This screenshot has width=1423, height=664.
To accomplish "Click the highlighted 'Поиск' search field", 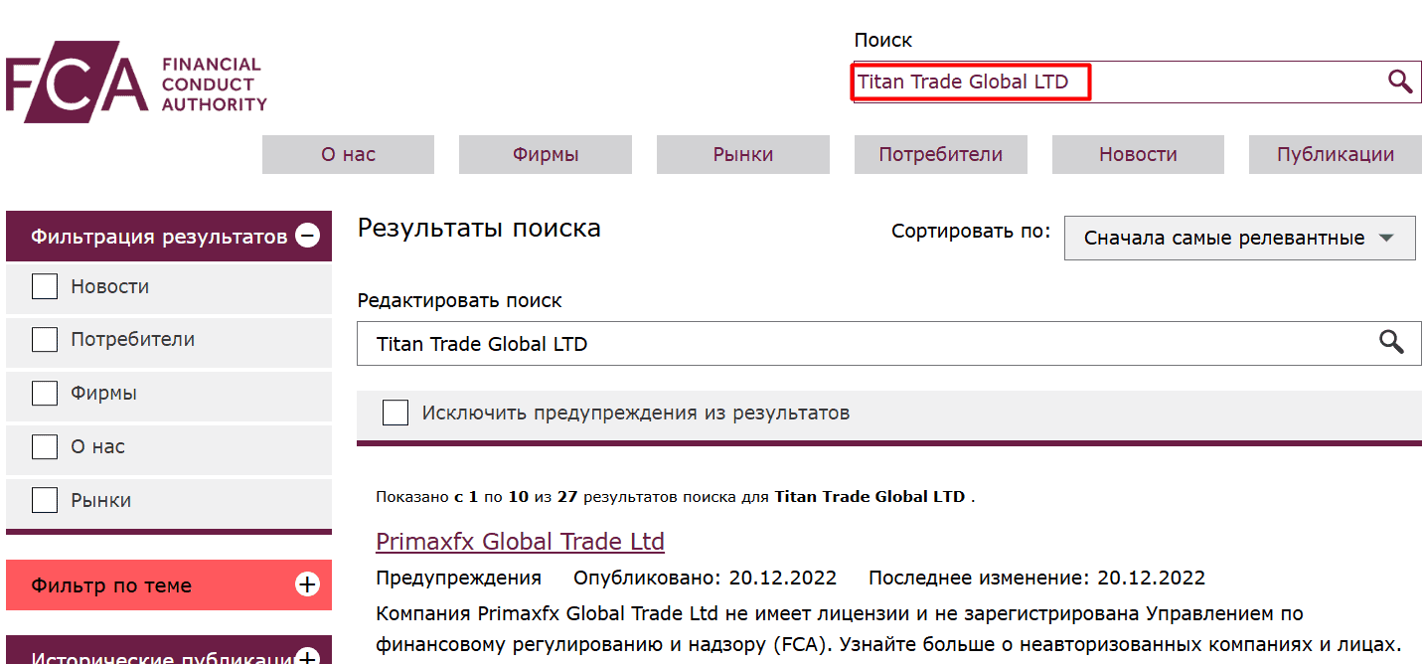I will 969,81.
